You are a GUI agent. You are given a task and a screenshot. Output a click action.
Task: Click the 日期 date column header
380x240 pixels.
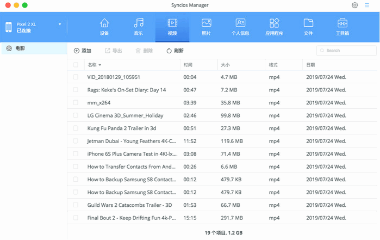point(340,65)
